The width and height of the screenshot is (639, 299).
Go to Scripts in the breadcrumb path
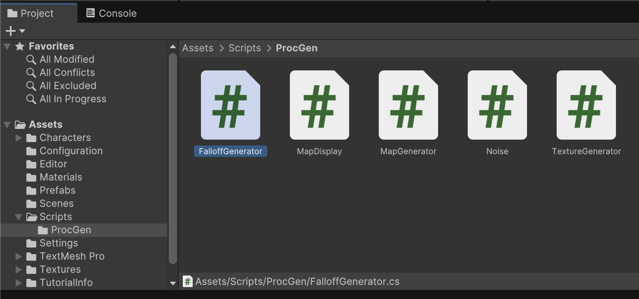(x=245, y=48)
